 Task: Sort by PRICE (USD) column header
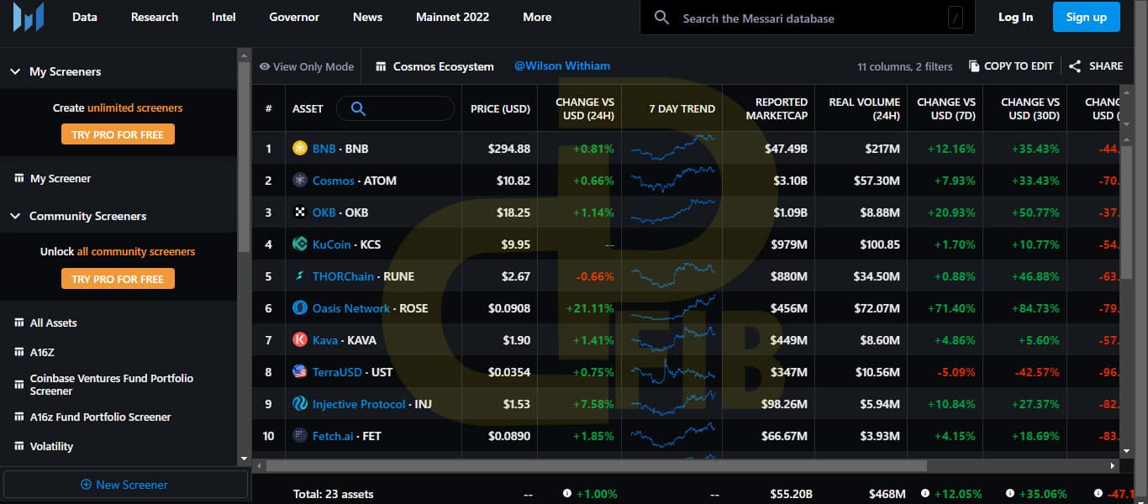(500, 108)
